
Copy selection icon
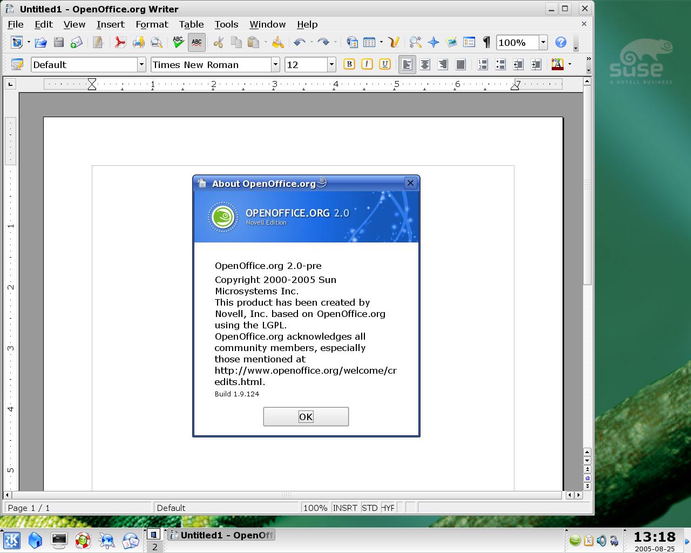[x=236, y=42]
